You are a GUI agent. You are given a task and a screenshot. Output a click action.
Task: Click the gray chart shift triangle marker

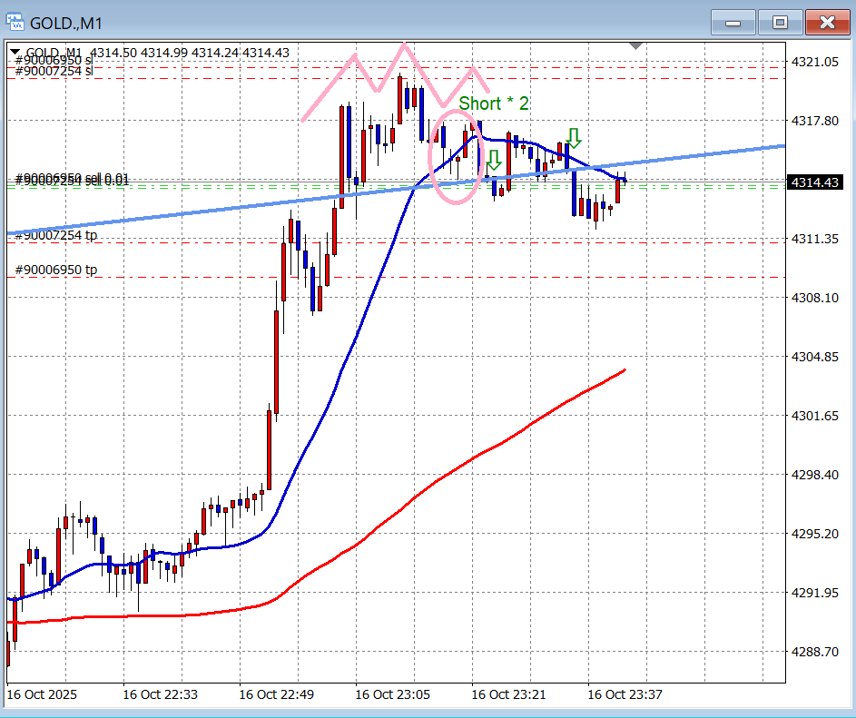point(635,45)
